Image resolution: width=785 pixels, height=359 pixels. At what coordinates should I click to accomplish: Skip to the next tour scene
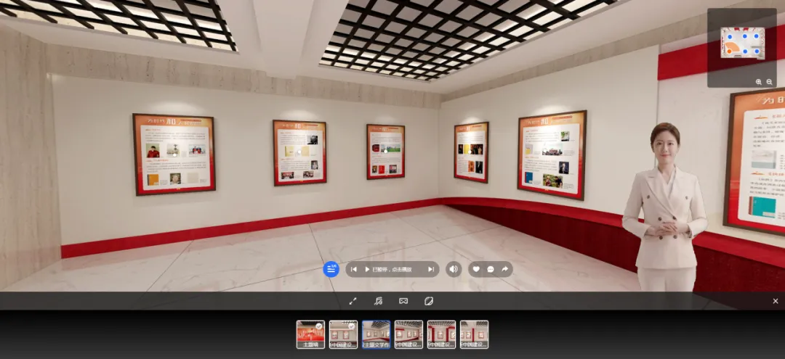click(430, 269)
